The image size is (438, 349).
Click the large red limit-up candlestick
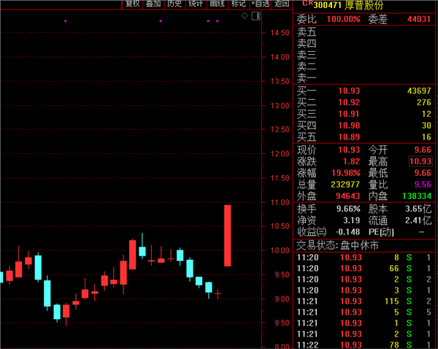click(x=228, y=236)
